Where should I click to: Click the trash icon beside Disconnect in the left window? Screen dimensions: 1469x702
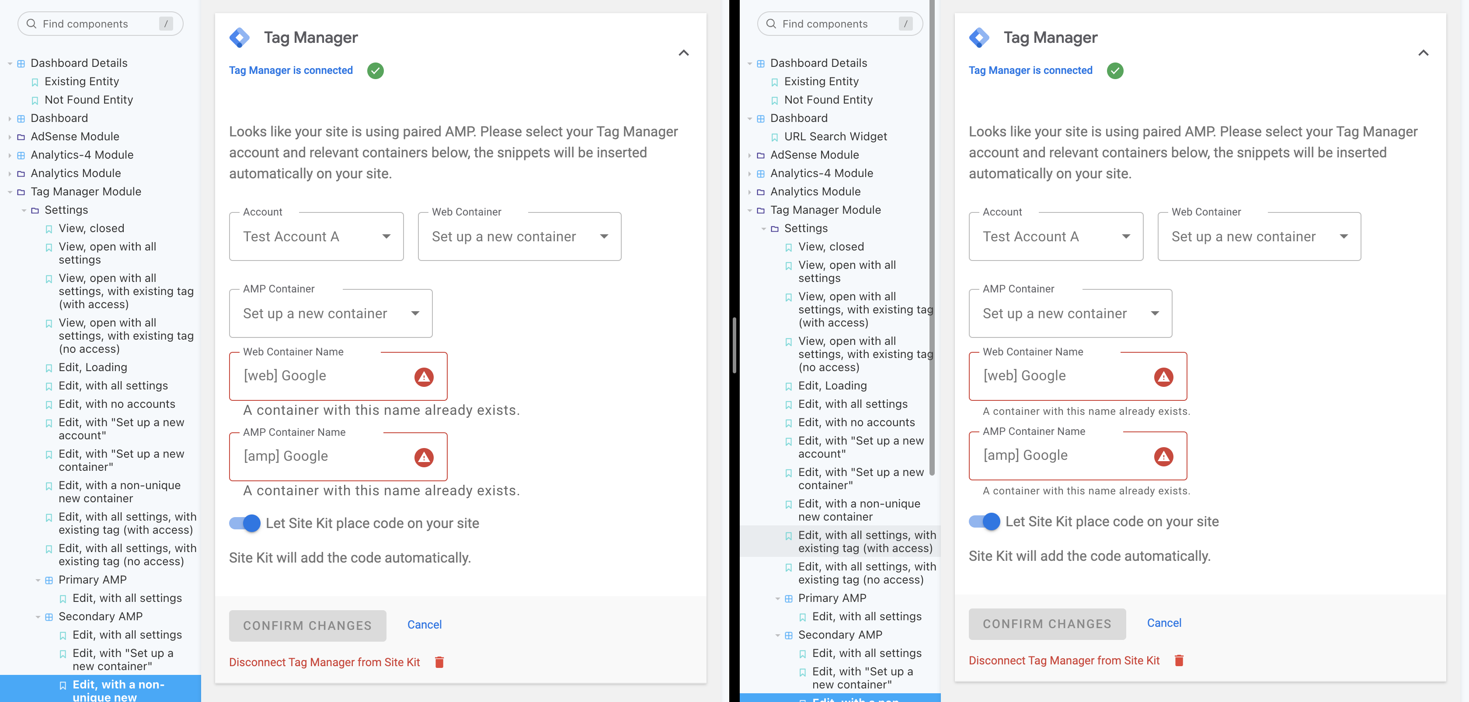tap(439, 662)
